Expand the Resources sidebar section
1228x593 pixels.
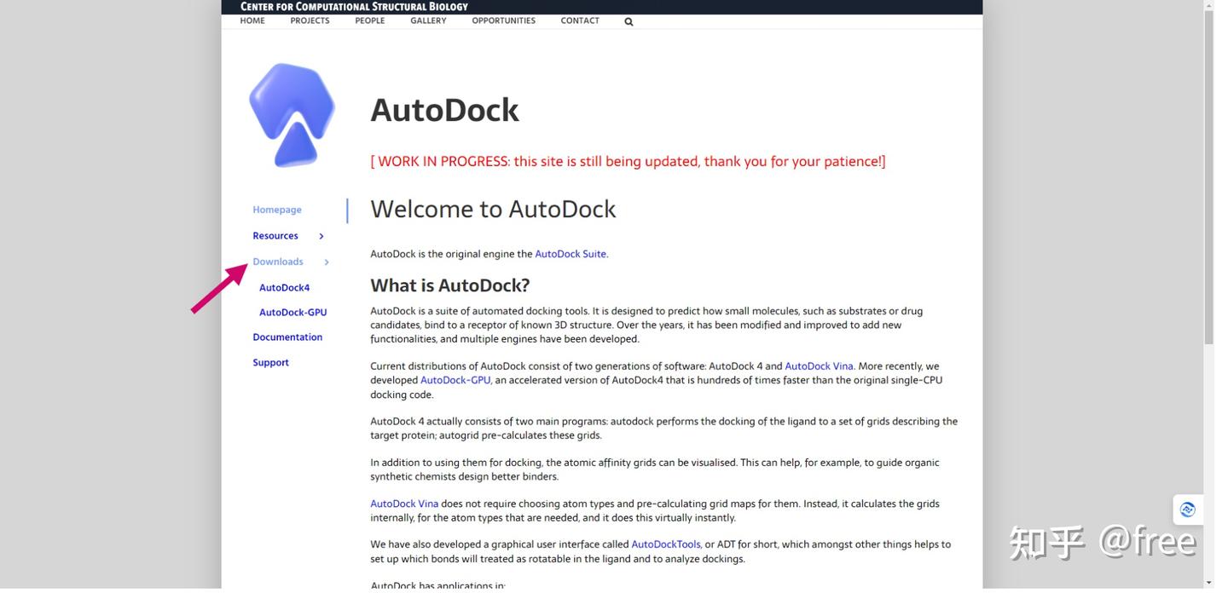(275, 235)
